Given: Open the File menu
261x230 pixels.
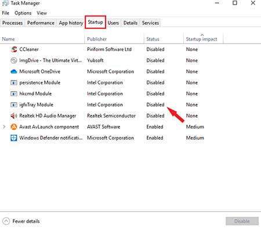Looking at the screenshot, I should point(6,13).
